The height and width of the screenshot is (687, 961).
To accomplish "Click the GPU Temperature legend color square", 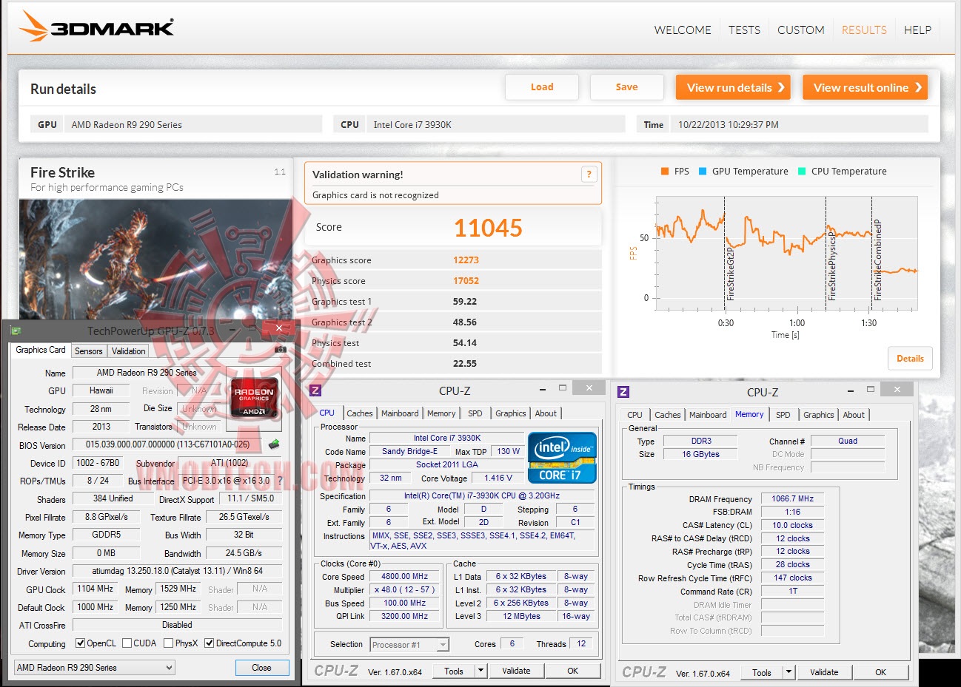I will (703, 172).
